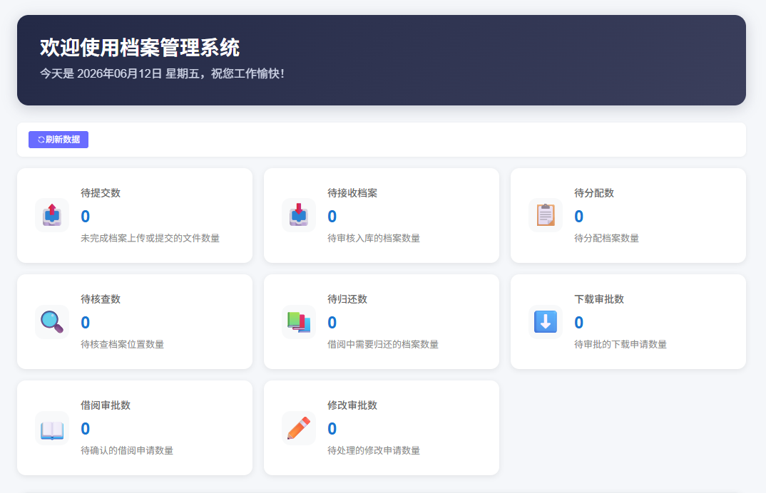This screenshot has width=766, height=493.
Task: Click description 待审批的下载申请数量
Action: 621,345
